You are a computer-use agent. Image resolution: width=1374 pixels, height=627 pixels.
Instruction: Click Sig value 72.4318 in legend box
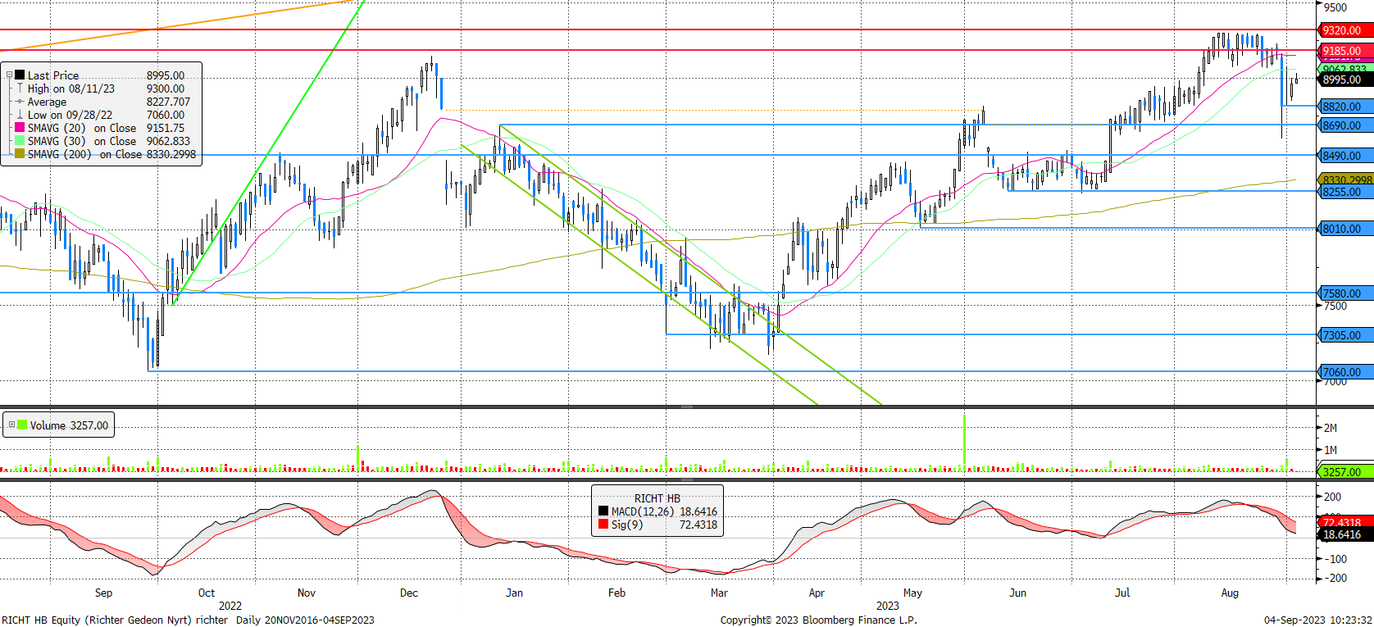tap(698, 525)
